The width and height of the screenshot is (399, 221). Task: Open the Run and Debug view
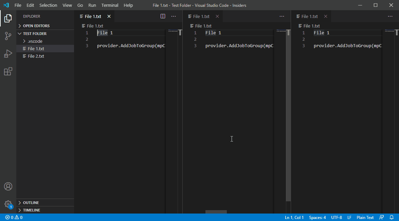click(x=8, y=53)
